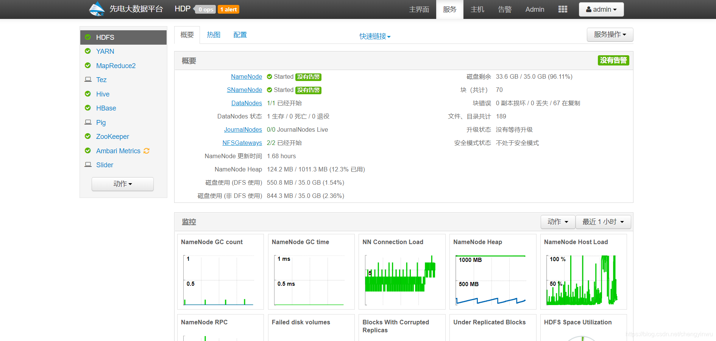Click the SNameNode Started status icon
The image size is (716, 341).
tap(270, 90)
